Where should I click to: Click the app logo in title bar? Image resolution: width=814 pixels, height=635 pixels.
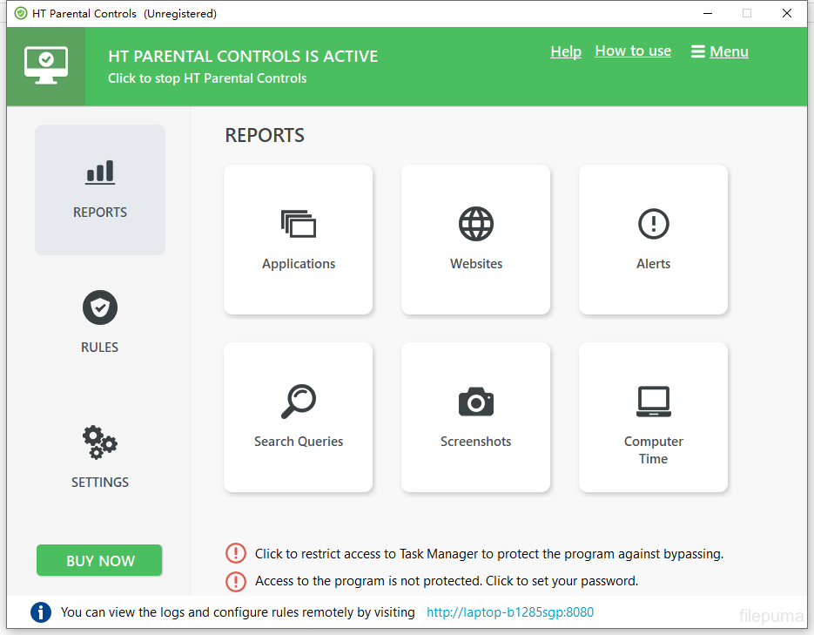click(x=21, y=13)
